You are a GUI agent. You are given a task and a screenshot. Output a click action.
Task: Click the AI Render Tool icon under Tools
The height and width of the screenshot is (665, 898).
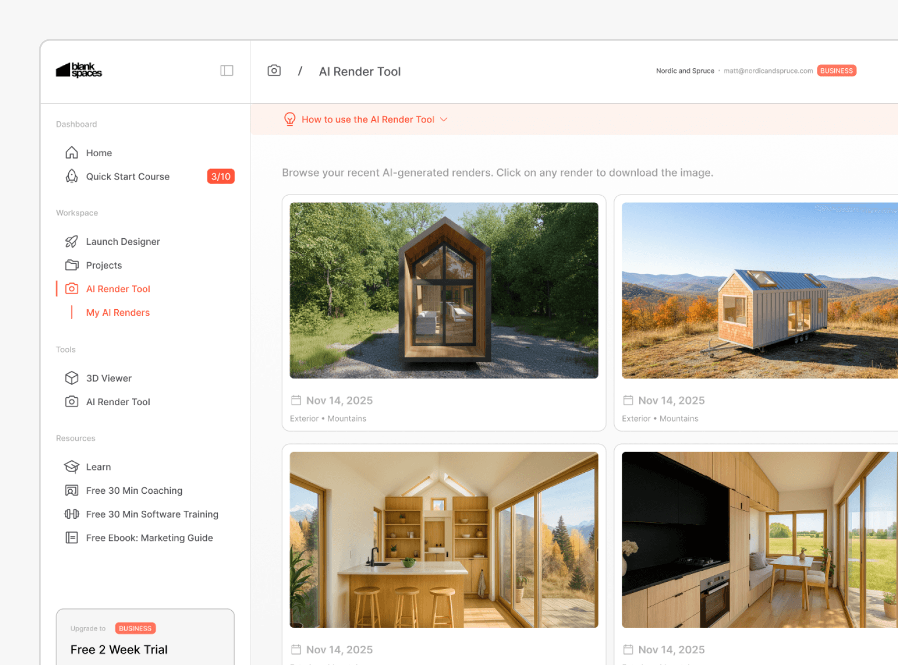tap(72, 402)
